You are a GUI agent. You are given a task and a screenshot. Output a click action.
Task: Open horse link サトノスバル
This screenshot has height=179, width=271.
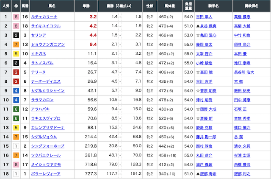(x=42, y=63)
